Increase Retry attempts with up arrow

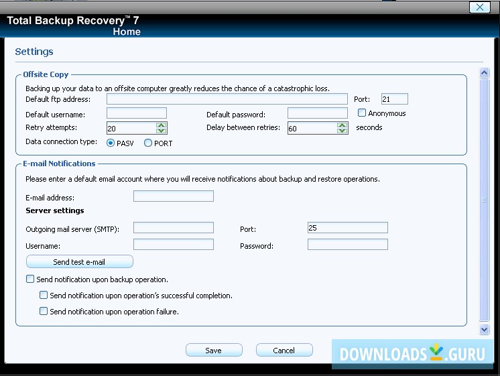coord(162,125)
